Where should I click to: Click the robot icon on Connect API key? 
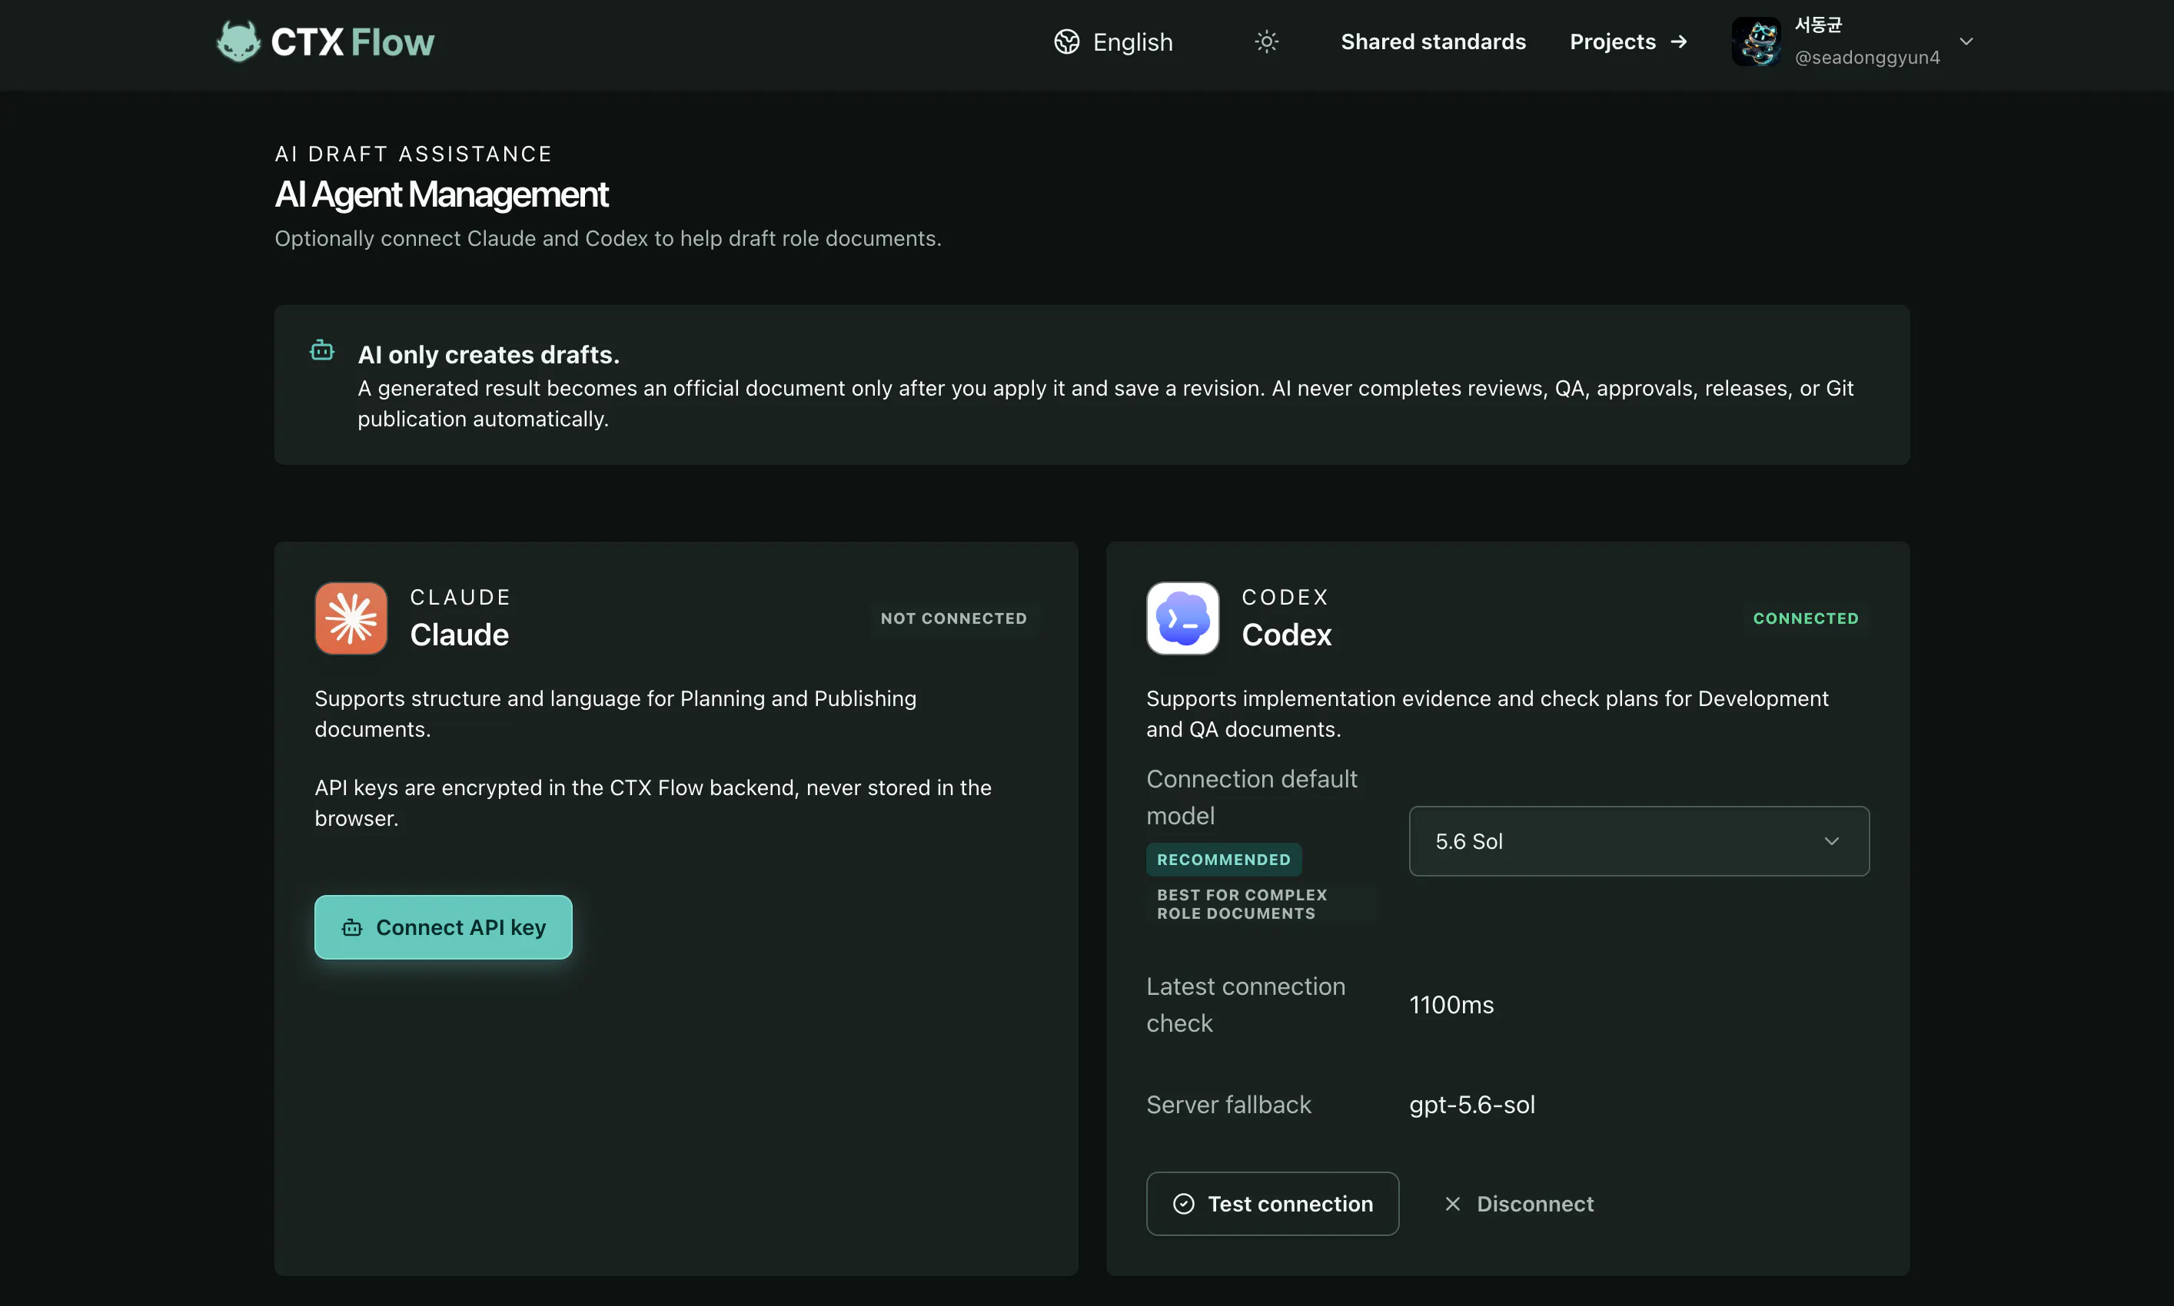tap(352, 926)
